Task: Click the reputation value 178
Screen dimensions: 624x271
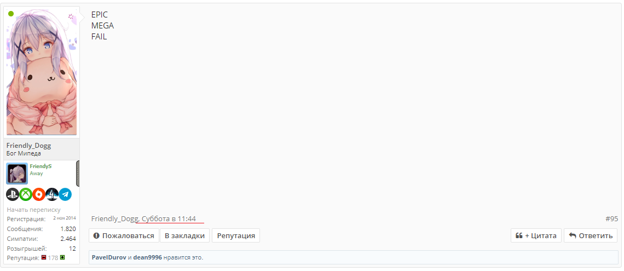Action: pyautogui.click(x=53, y=258)
